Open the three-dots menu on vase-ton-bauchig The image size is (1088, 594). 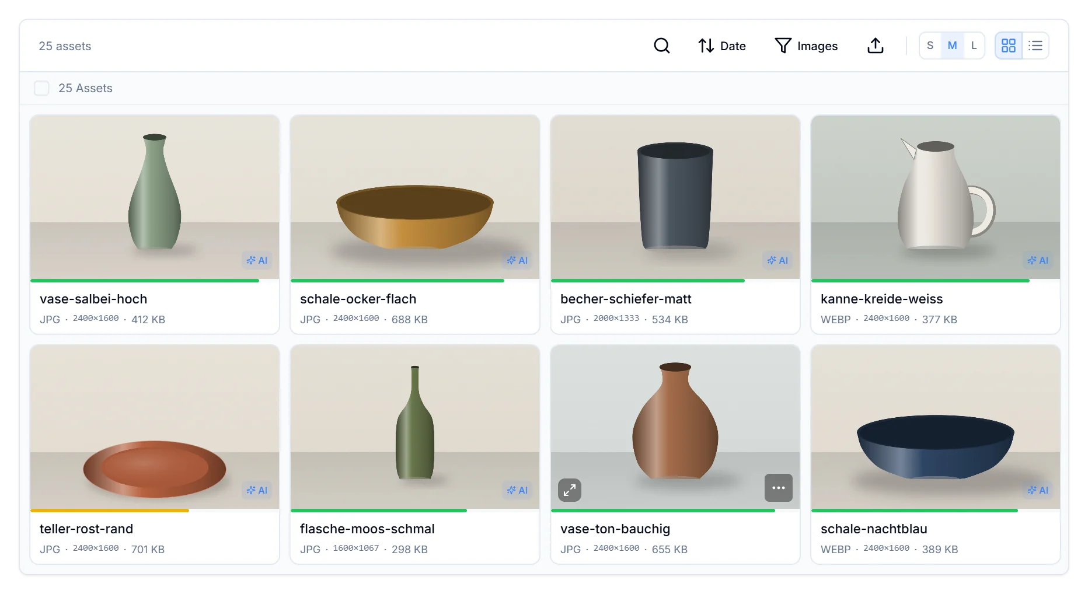pos(778,488)
